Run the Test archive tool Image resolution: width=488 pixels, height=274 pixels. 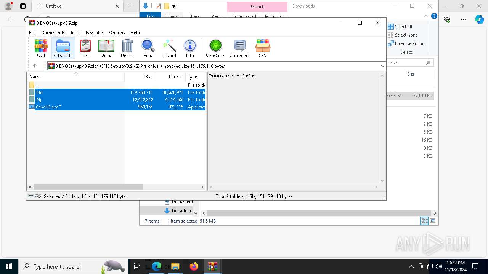click(x=85, y=48)
